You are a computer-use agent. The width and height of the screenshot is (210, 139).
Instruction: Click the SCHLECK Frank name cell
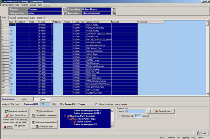coord(98,72)
